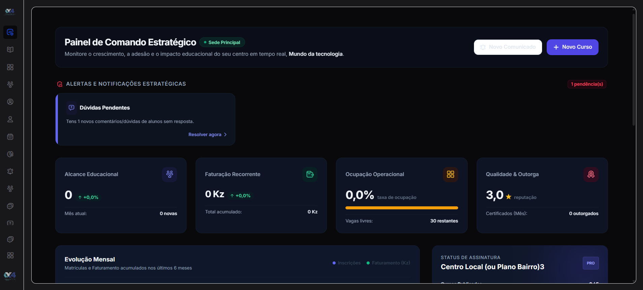Click the 0 outorgados value

[x=584, y=213]
